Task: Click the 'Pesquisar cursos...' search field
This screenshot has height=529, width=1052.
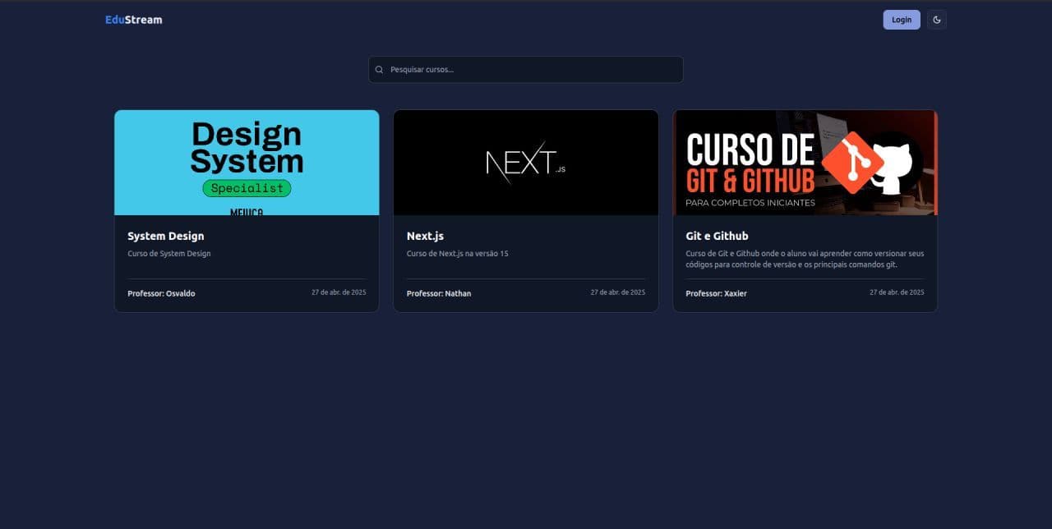Action: pyautogui.click(x=526, y=69)
